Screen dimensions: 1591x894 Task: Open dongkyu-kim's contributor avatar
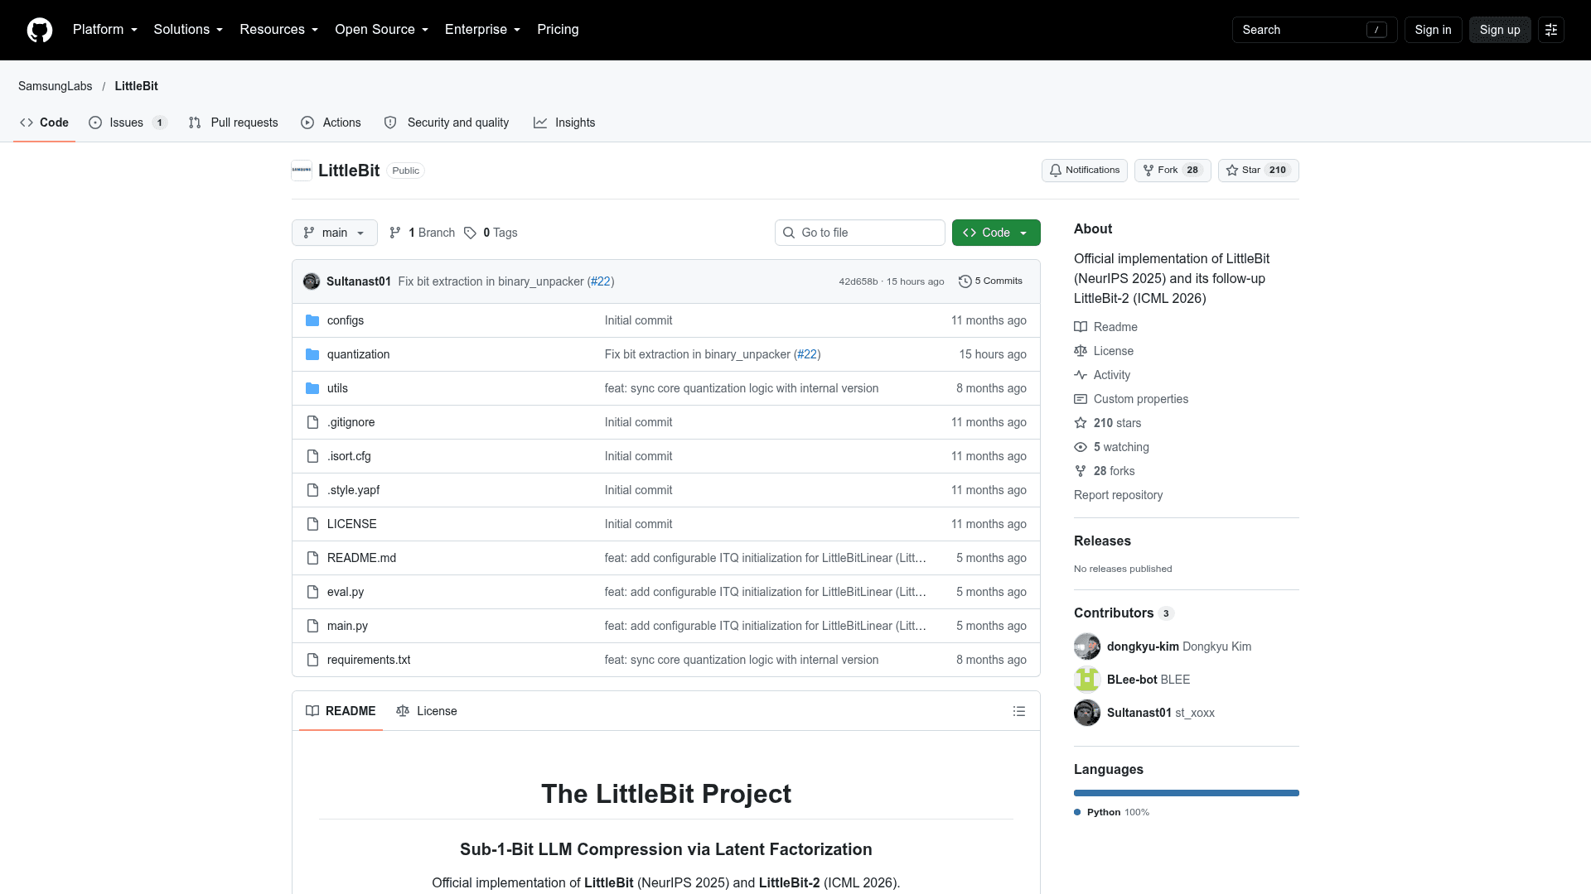pos(1087,646)
